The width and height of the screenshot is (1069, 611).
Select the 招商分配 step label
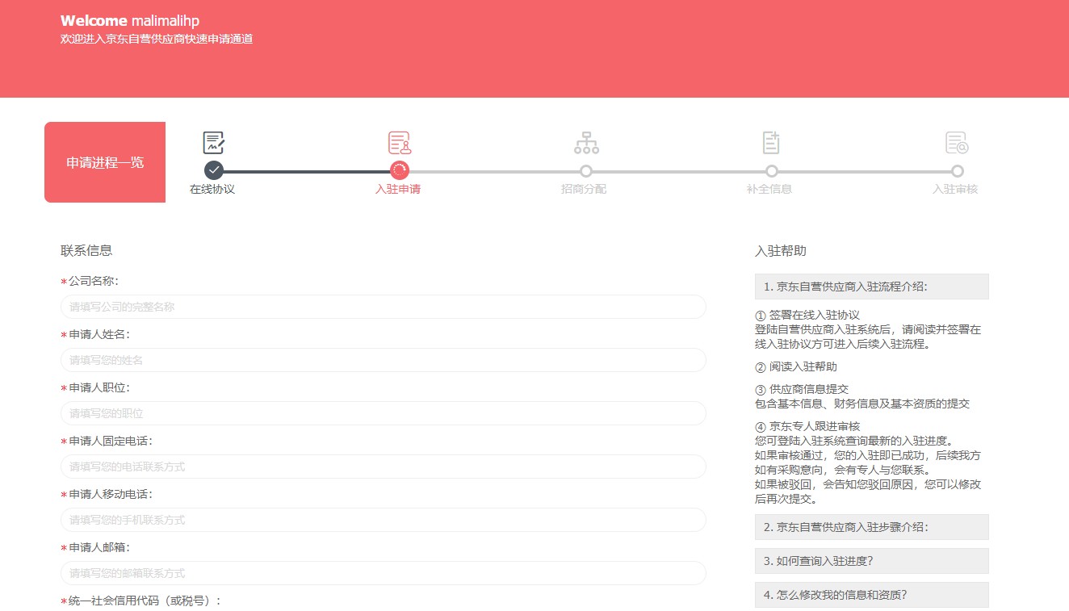click(x=584, y=190)
